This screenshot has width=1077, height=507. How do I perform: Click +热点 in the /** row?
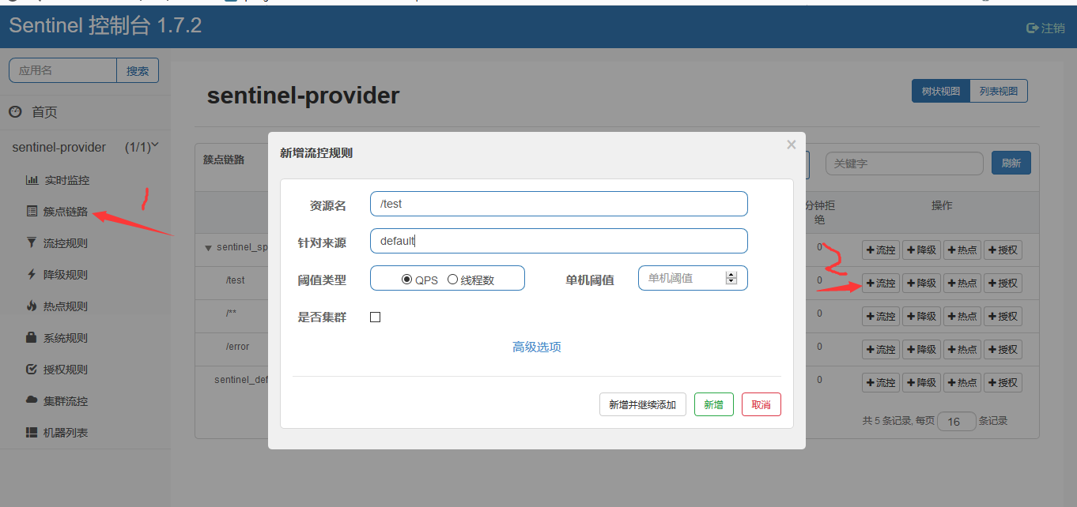pyautogui.click(x=962, y=317)
